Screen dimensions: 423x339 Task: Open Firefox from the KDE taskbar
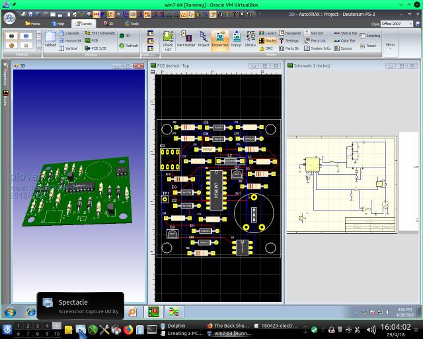click(128, 329)
